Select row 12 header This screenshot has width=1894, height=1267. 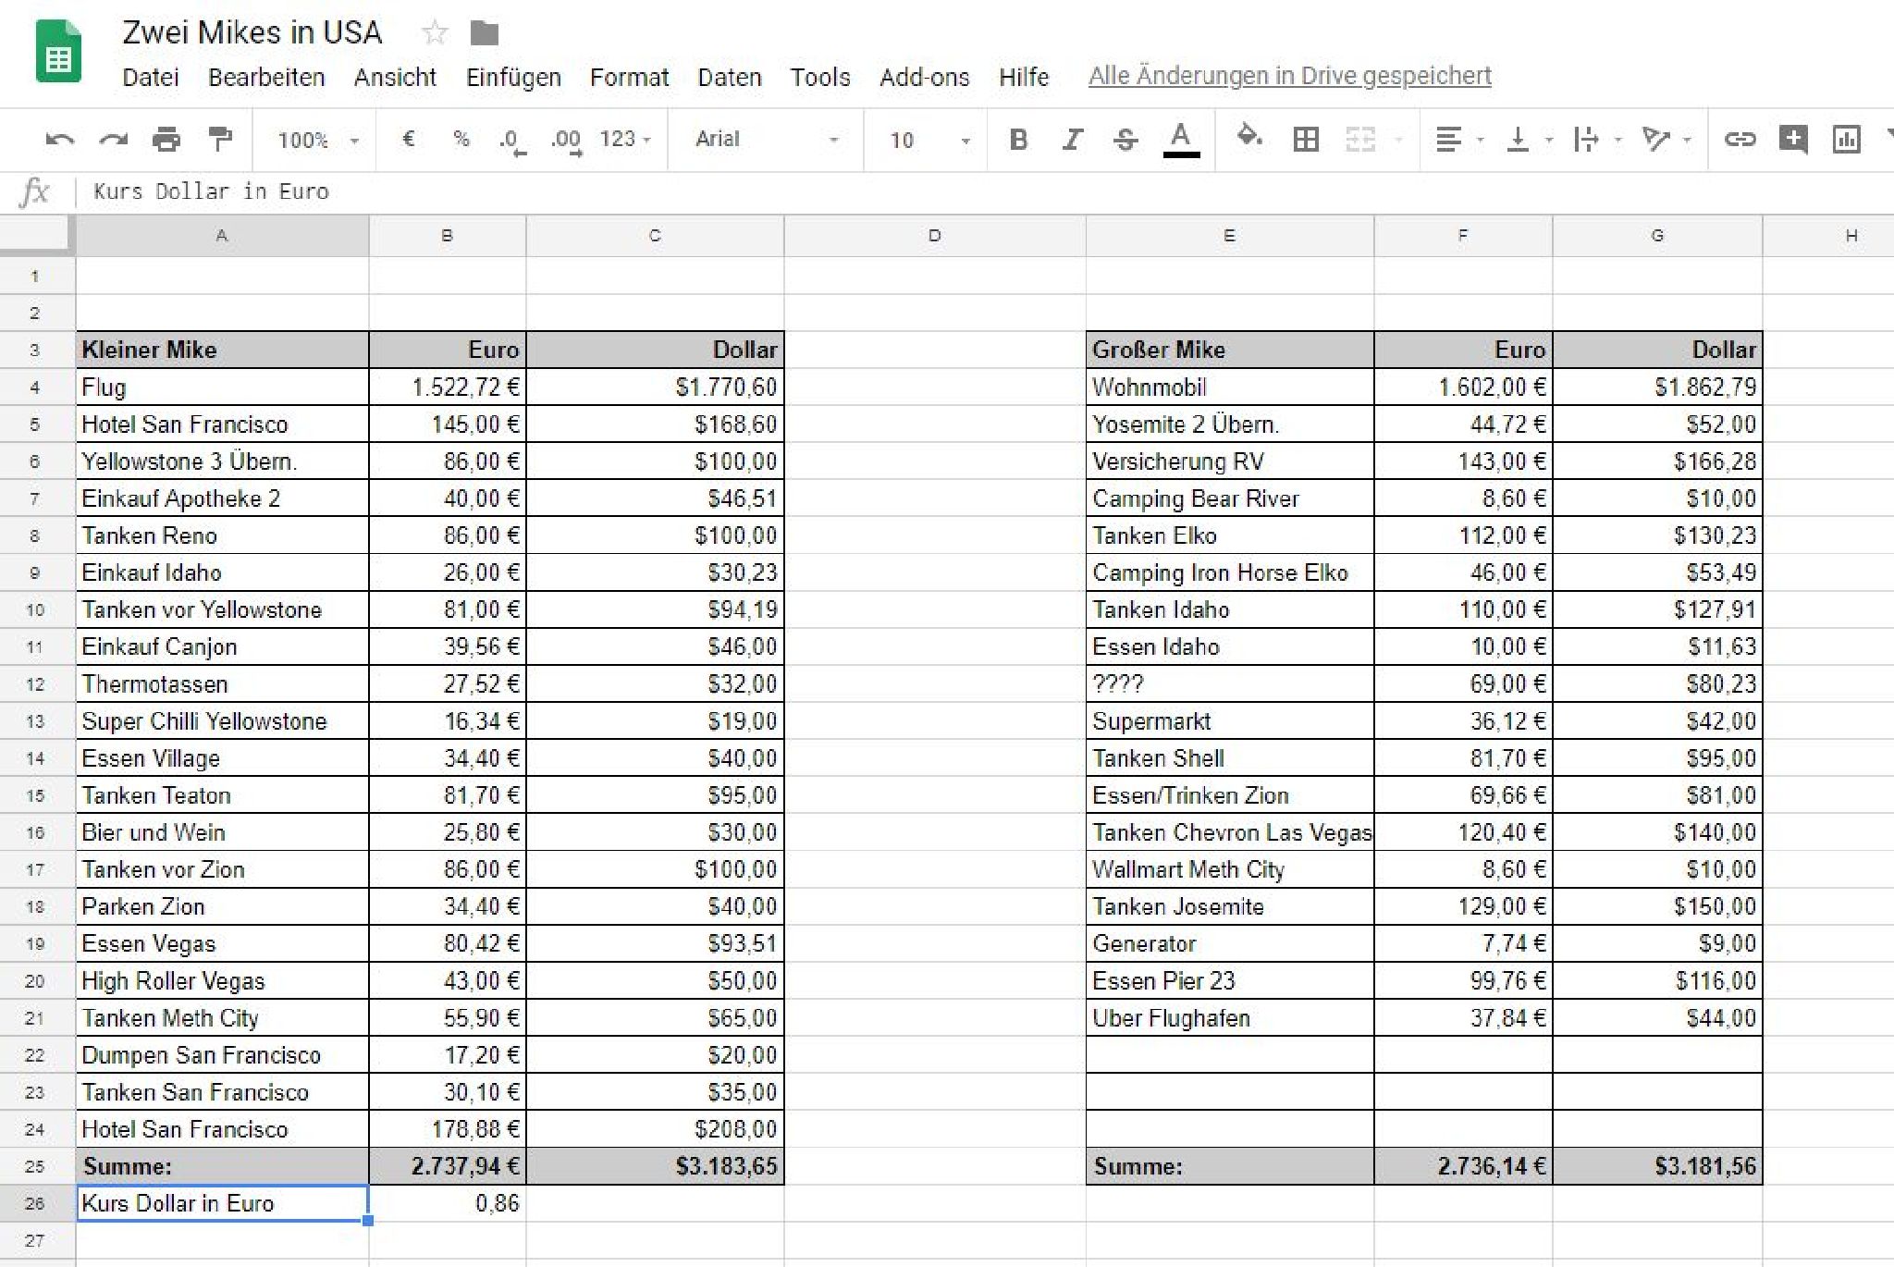[x=35, y=684]
